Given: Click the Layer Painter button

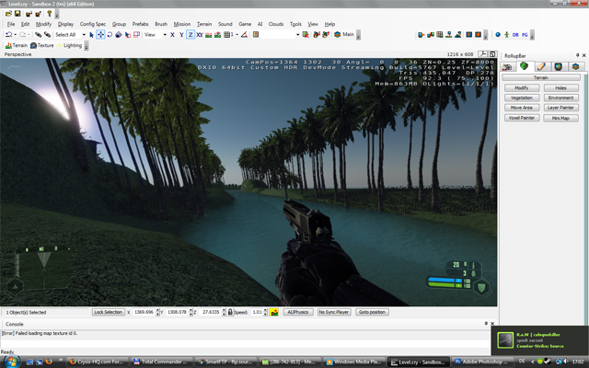Looking at the screenshot, I should click(x=560, y=108).
